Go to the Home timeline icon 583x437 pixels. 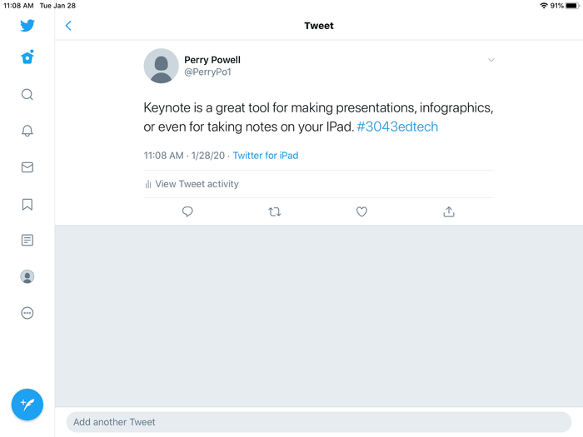click(27, 57)
